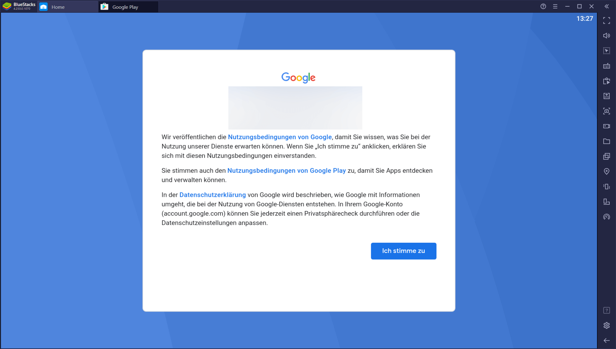Open BlueStacks settings gear icon
The width and height of the screenshot is (616, 349).
tap(606, 325)
